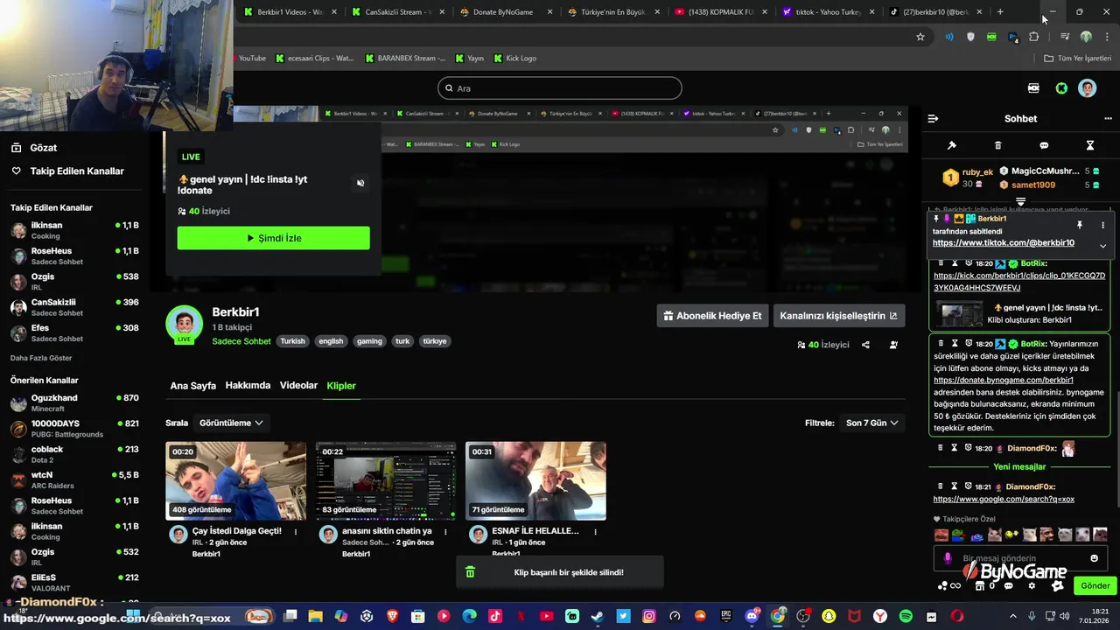This screenshot has width=1120, height=630.
Task: Open the moderation hammer tool in chat
Action: (x=952, y=145)
